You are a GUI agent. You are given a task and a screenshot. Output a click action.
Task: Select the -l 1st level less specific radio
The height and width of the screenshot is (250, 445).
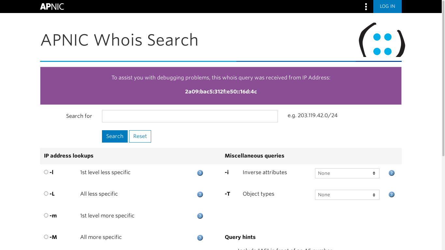[46, 172]
